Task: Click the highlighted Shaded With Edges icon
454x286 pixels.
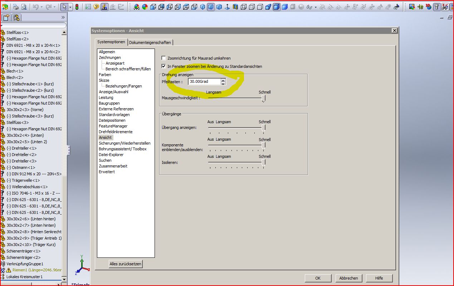Action: pyautogui.click(x=277, y=7)
